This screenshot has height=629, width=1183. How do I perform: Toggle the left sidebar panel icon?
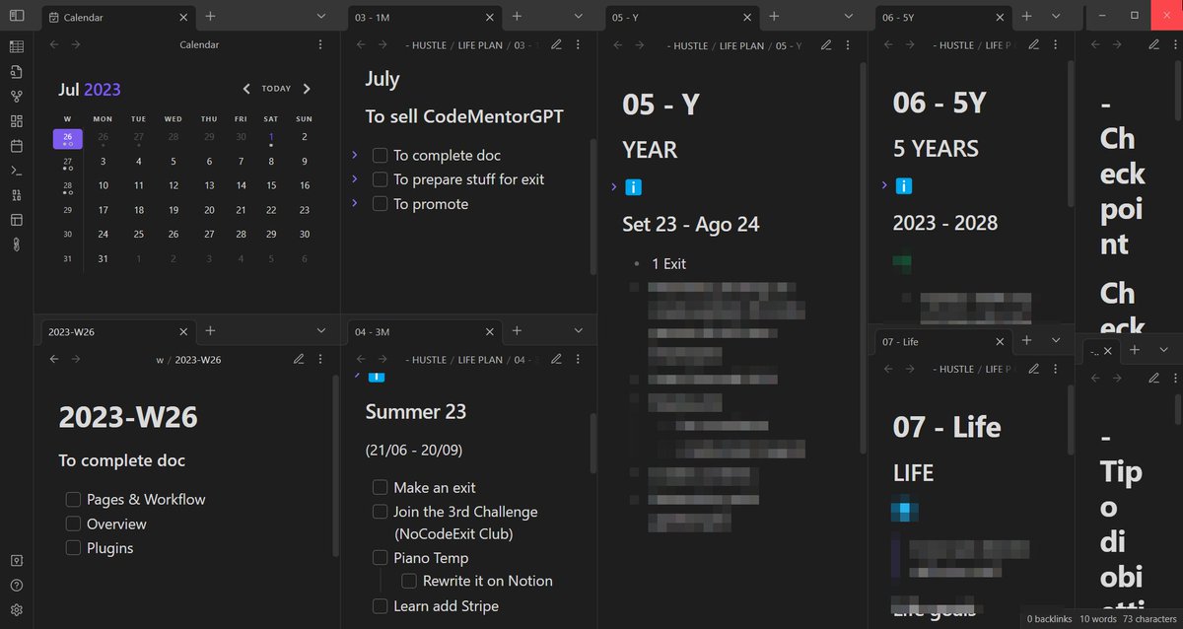17,17
